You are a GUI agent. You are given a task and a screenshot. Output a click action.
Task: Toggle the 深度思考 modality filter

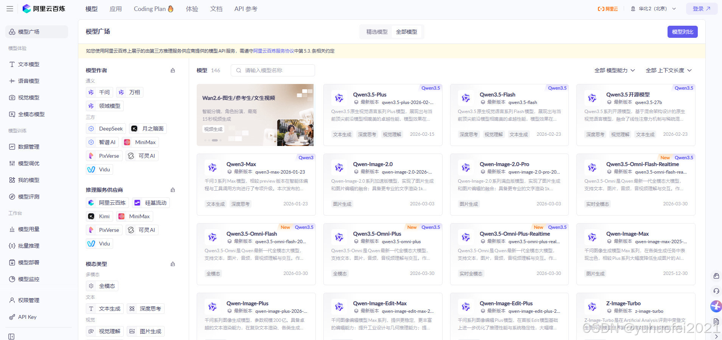point(146,309)
